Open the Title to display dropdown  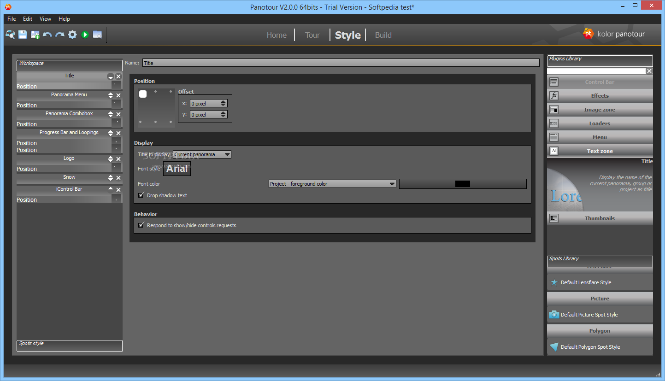tap(202, 154)
